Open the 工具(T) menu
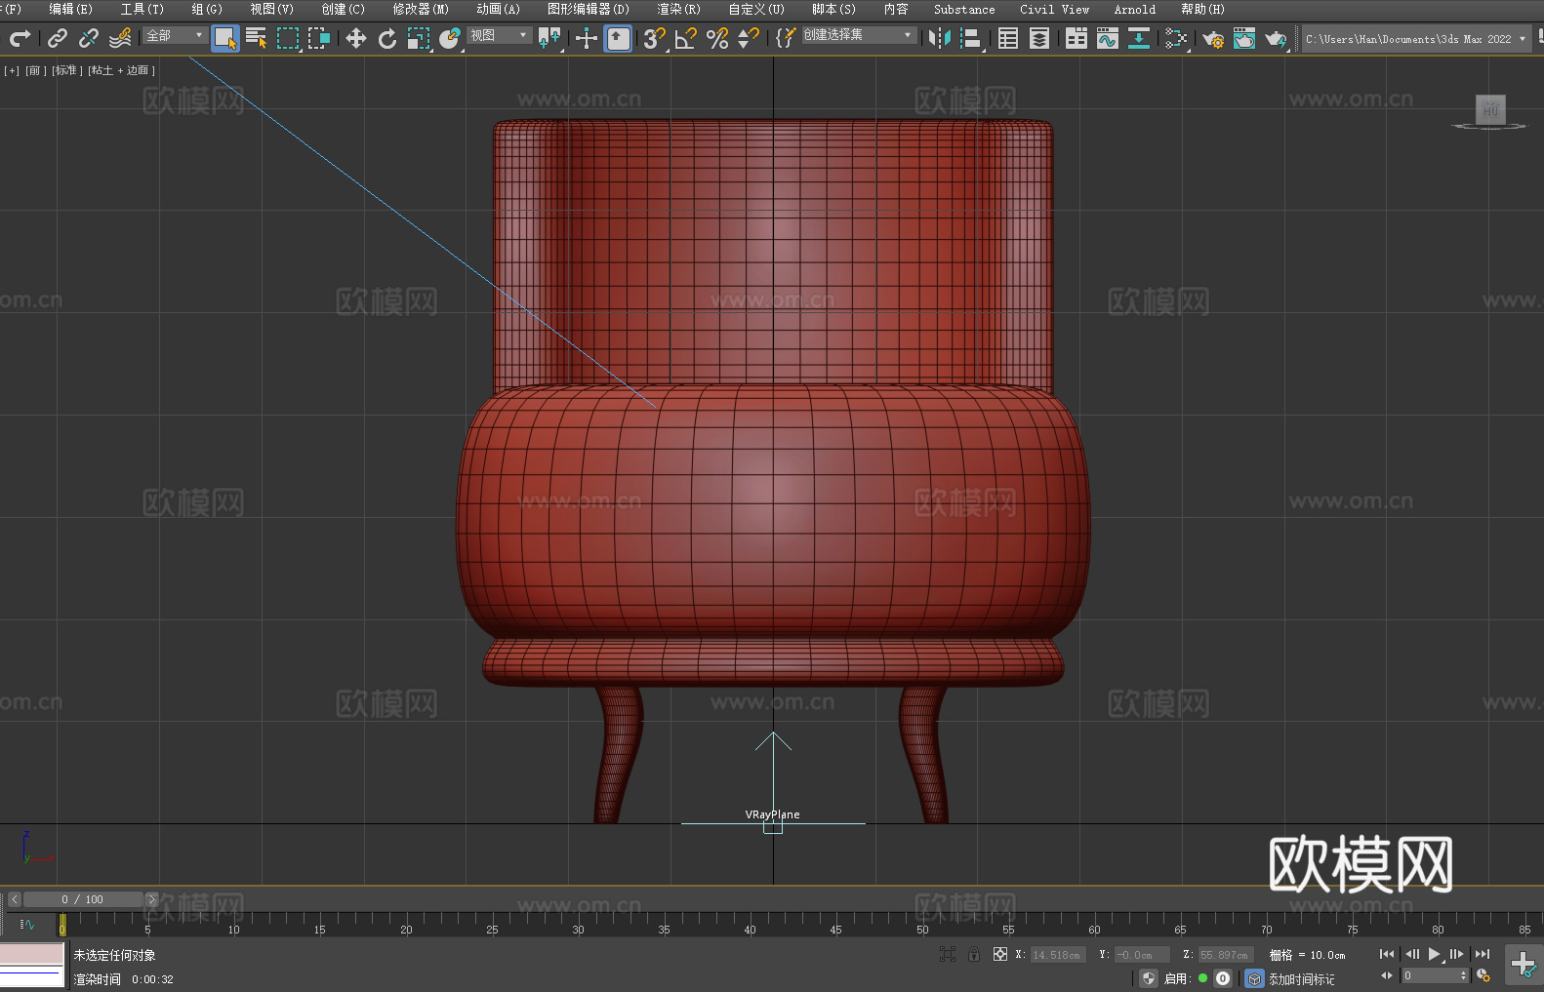This screenshot has height=992, width=1544. (x=142, y=9)
